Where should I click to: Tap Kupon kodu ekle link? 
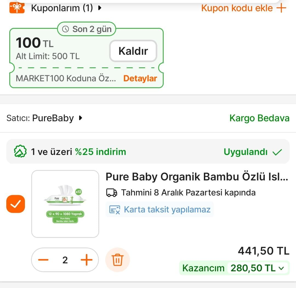[x=237, y=8]
